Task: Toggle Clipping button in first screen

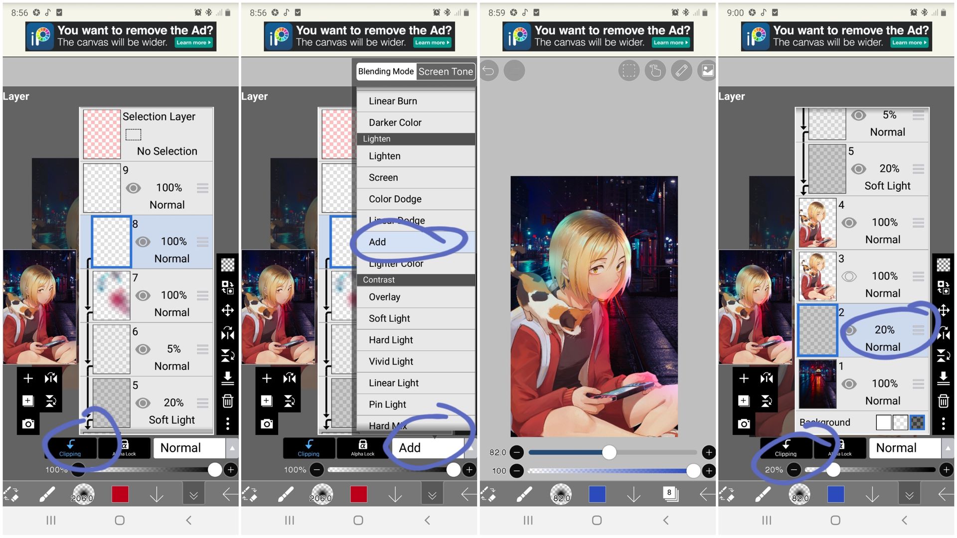Action: point(70,448)
